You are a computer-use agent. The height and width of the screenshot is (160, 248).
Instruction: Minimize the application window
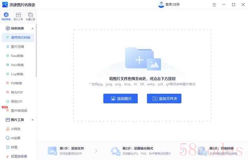coord(224,4)
